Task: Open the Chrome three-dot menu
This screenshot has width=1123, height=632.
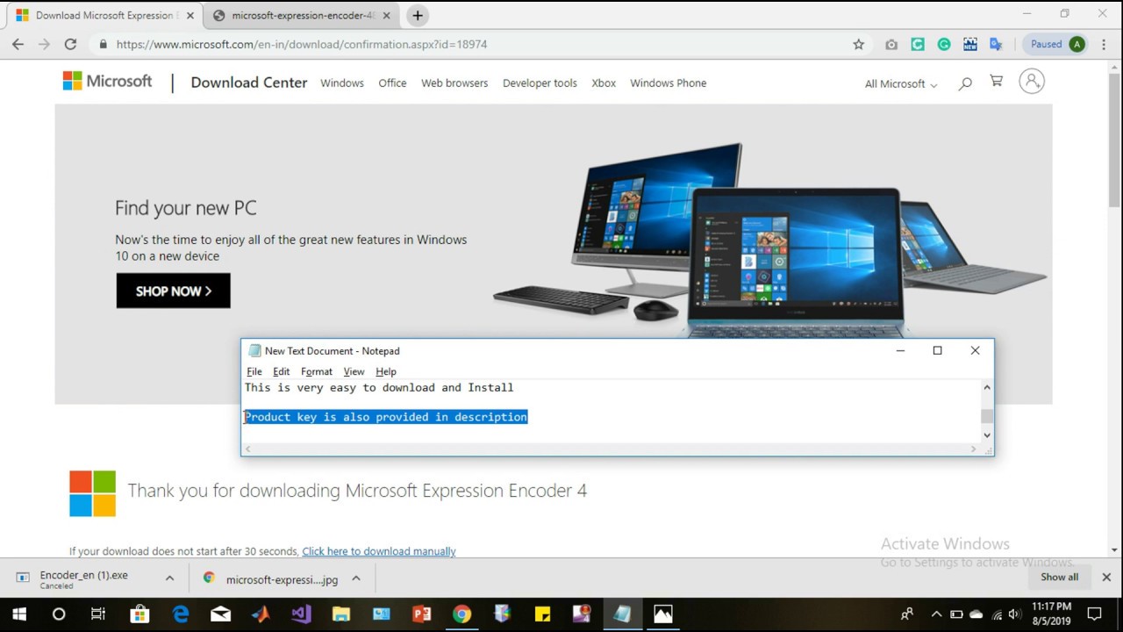Action: tap(1105, 44)
